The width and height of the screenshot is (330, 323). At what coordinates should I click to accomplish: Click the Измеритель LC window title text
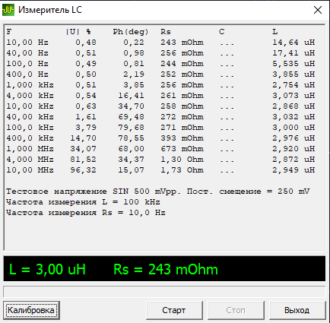pyautogui.click(x=50, y=10)
